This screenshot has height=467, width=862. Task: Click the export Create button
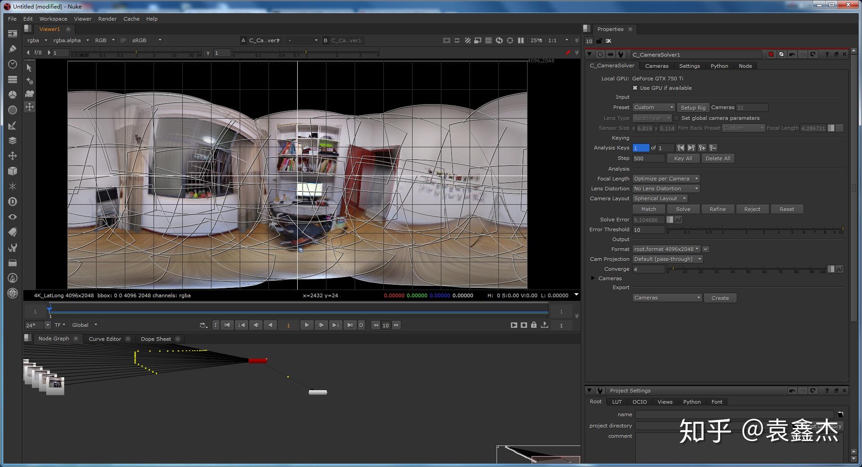[x=720, y=298]
